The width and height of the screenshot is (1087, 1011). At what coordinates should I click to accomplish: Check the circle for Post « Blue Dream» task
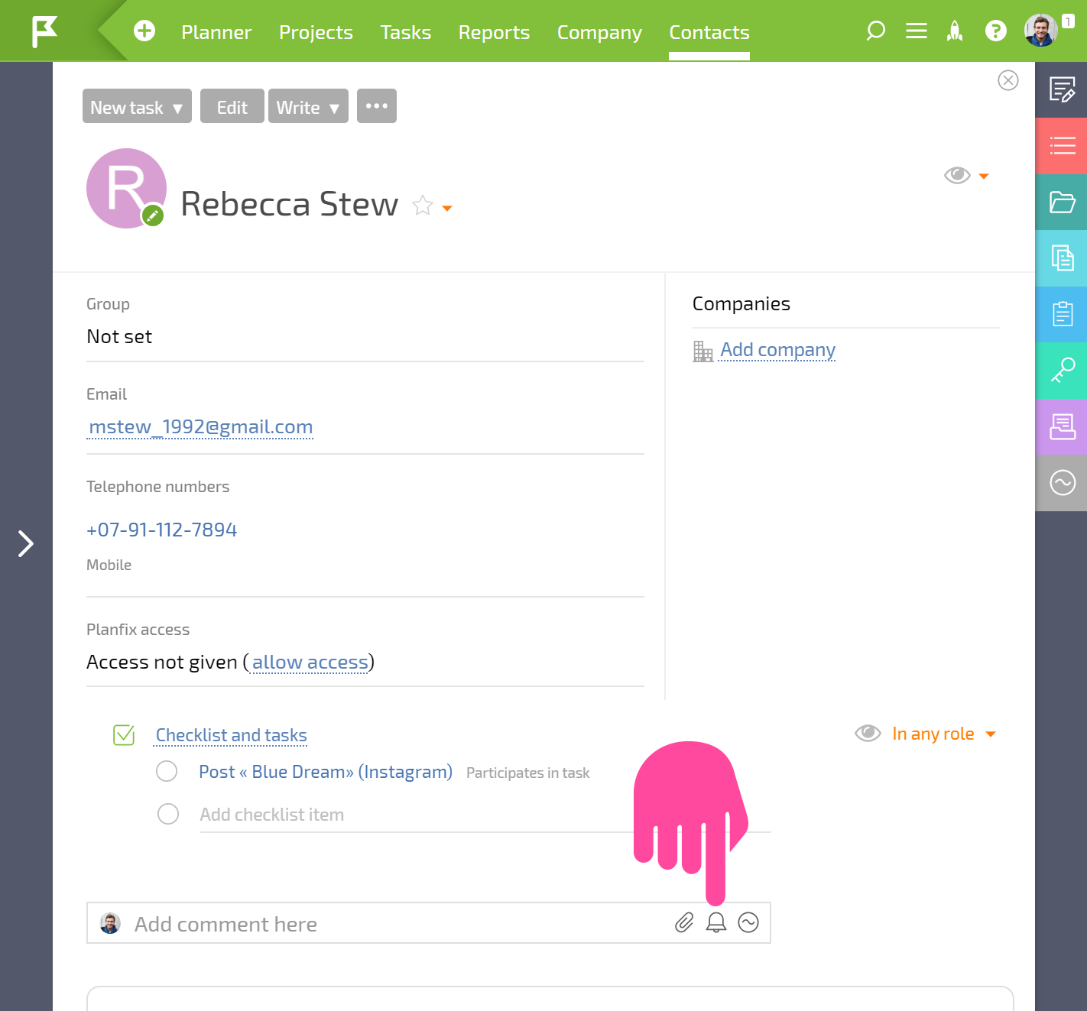coord(167,771)
